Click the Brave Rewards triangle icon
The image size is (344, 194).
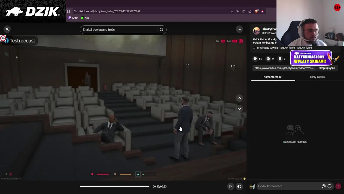point(262,11)
